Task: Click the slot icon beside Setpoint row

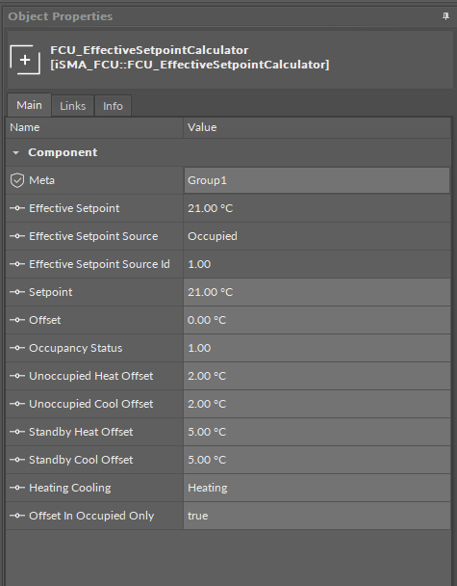Action: (17, 292)
